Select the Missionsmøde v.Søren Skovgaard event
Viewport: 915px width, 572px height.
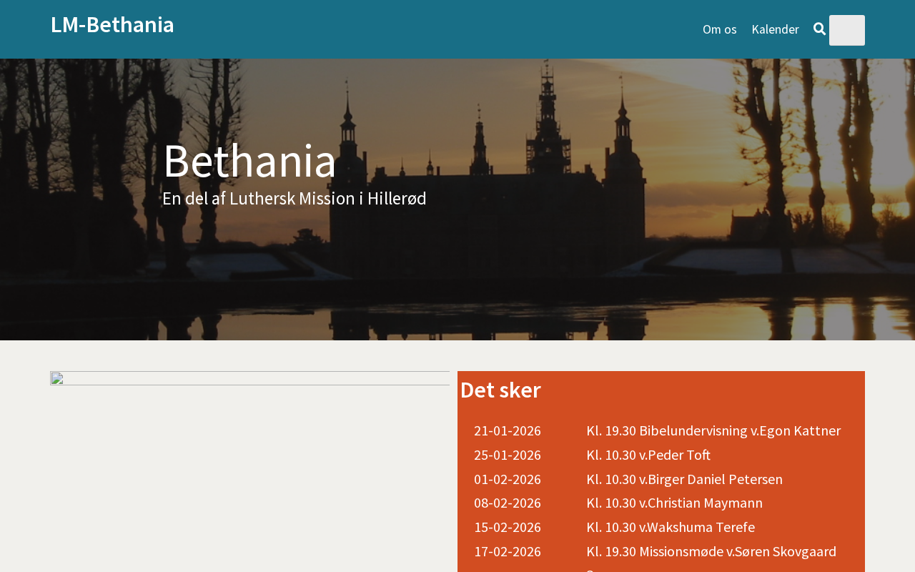pos(711,551)
